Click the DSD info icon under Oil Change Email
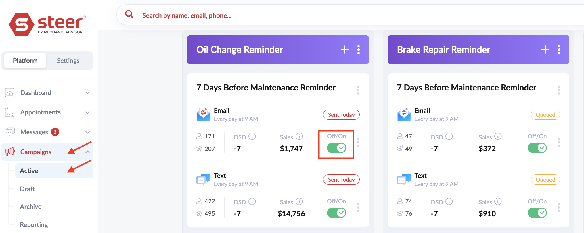This screenshot has width=584, height=233. pos(252,136)
